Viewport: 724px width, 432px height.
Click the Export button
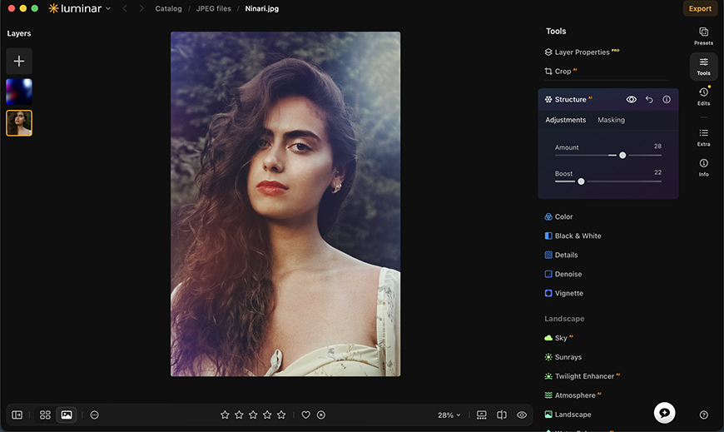[x=700, y=8]
